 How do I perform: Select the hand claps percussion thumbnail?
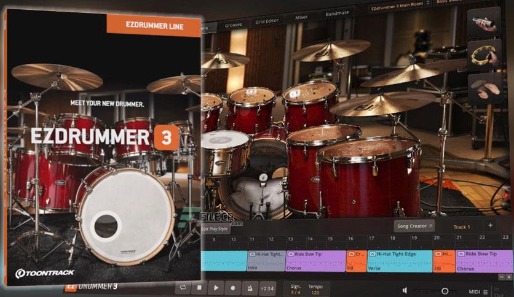[486, 88]
